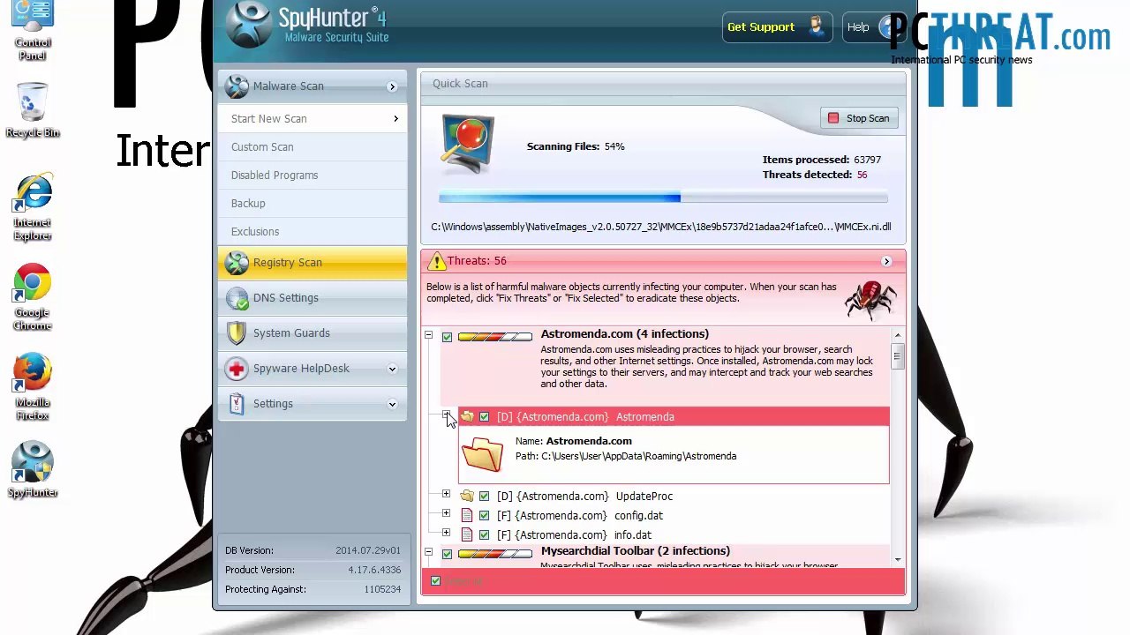Expand the UpdateProc entry details
The width and height of the screenshot is (1130, 635).
[x=446, y=495]
